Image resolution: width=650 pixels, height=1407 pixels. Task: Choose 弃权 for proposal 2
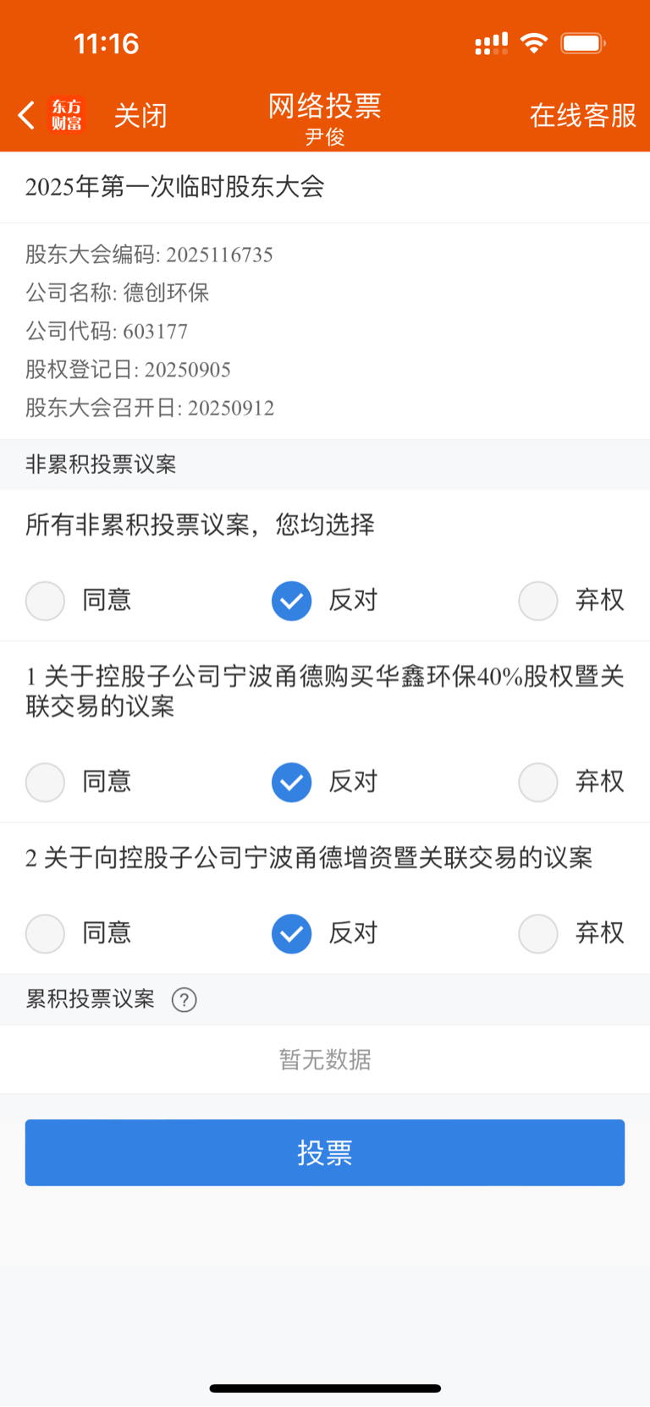tap(538, 933)
